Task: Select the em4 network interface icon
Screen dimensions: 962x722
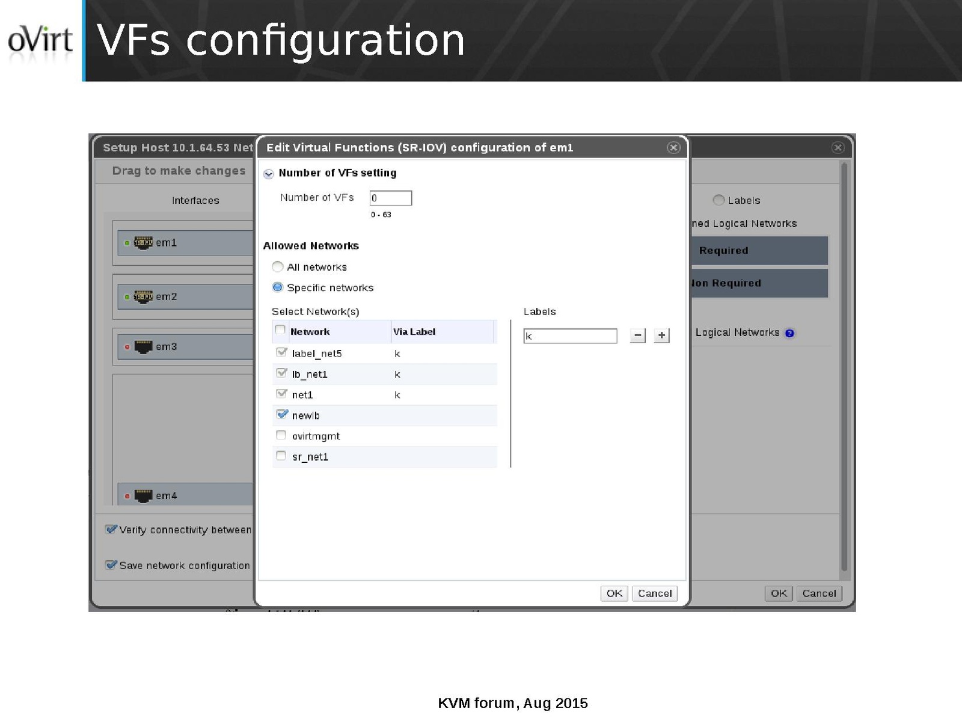Action: (x=143, y=496)
